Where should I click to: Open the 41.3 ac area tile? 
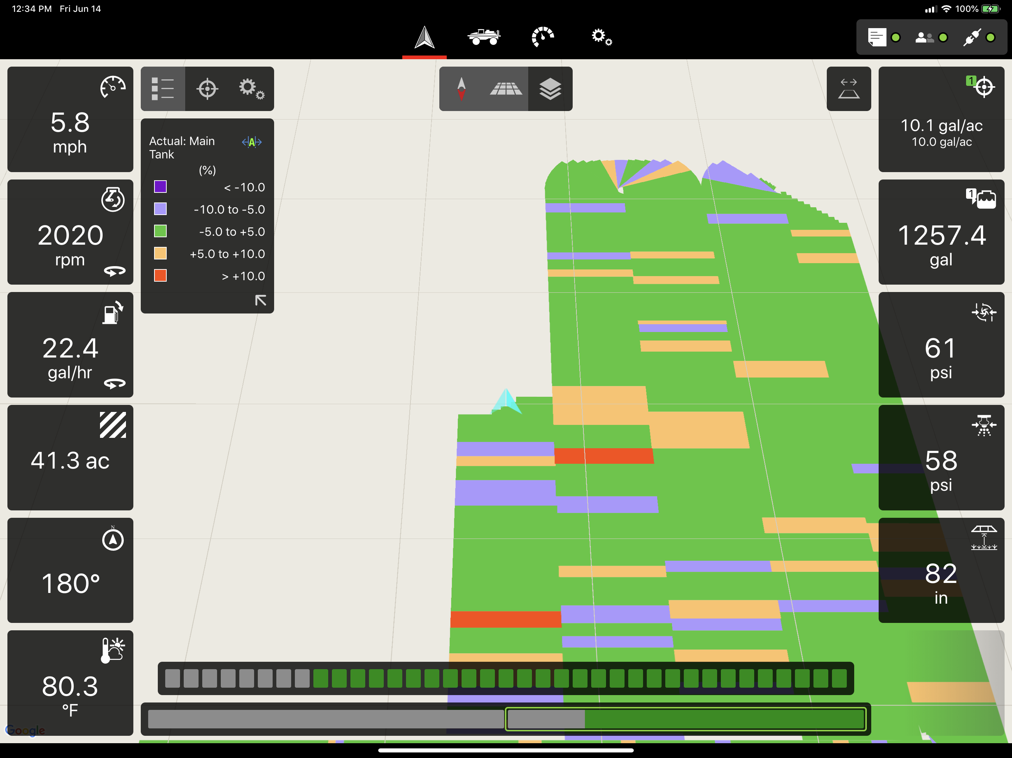pos(70,457)
